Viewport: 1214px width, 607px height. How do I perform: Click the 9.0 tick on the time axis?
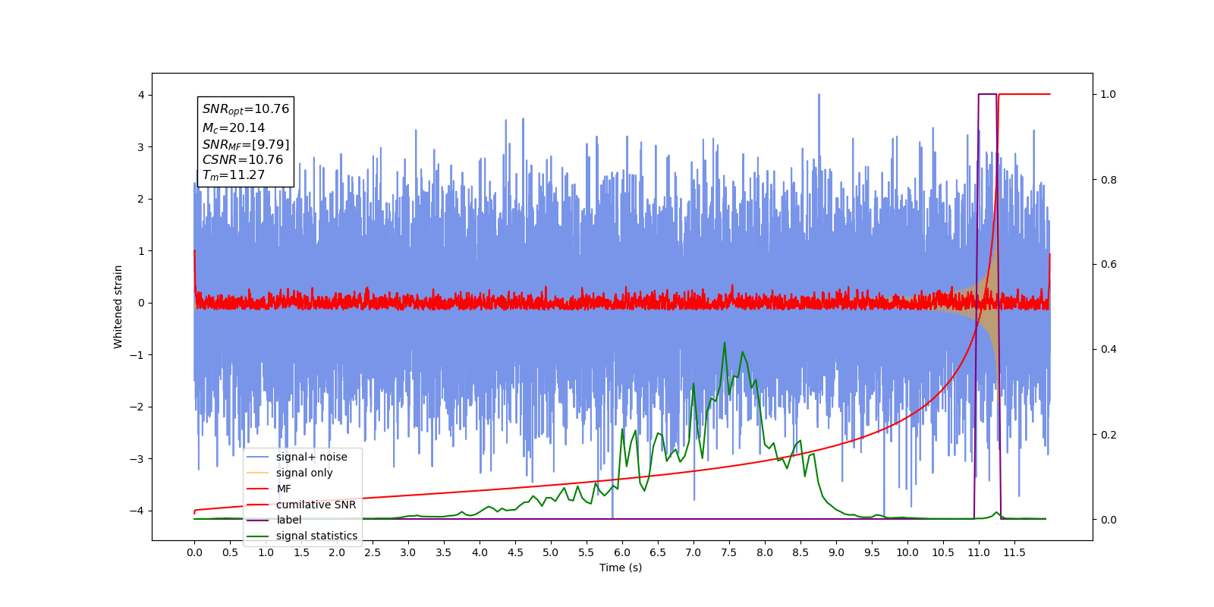[836, 552]
